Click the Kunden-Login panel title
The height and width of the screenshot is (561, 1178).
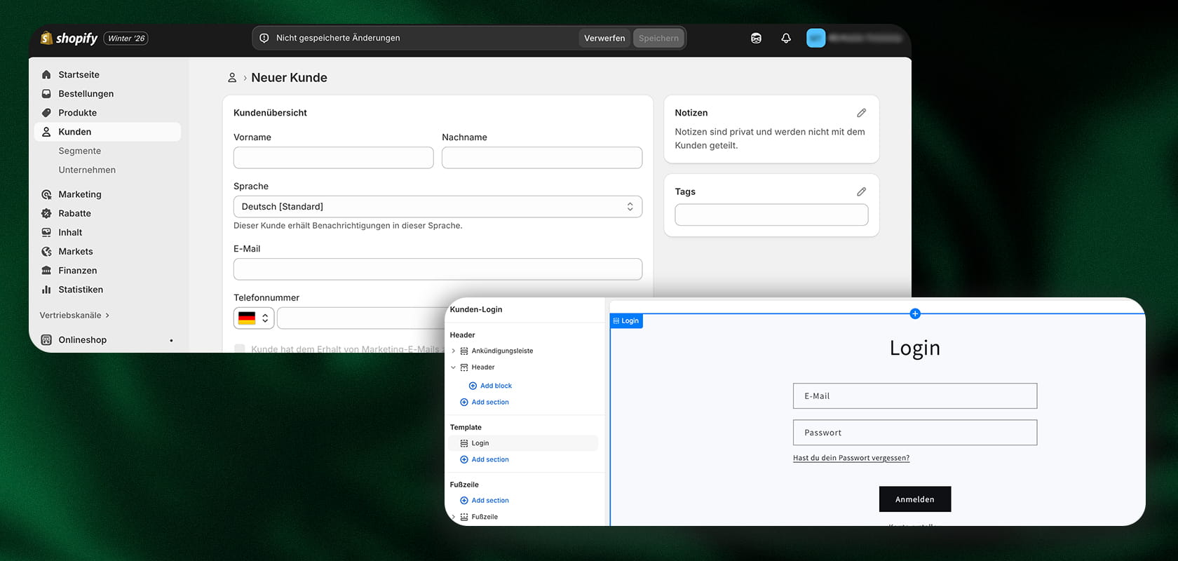tap(476, 309)
